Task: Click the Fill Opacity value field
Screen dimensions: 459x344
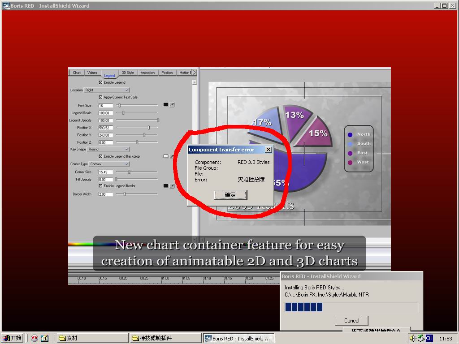Action: [x=106, y=180]
